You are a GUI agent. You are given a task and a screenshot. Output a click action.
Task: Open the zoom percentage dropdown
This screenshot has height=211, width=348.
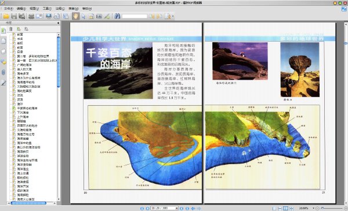313,208
